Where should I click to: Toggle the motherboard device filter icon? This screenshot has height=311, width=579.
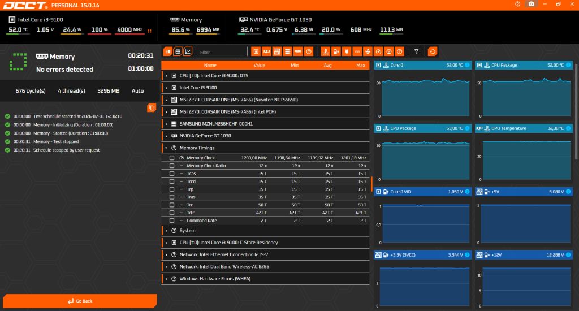[277, 51]
